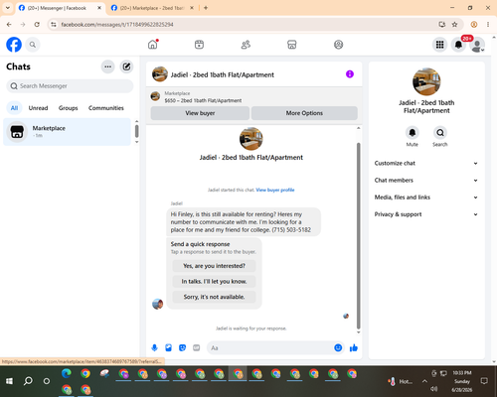Open Windows Start menu
Screen dimensions: 497x397
[9, 381]
